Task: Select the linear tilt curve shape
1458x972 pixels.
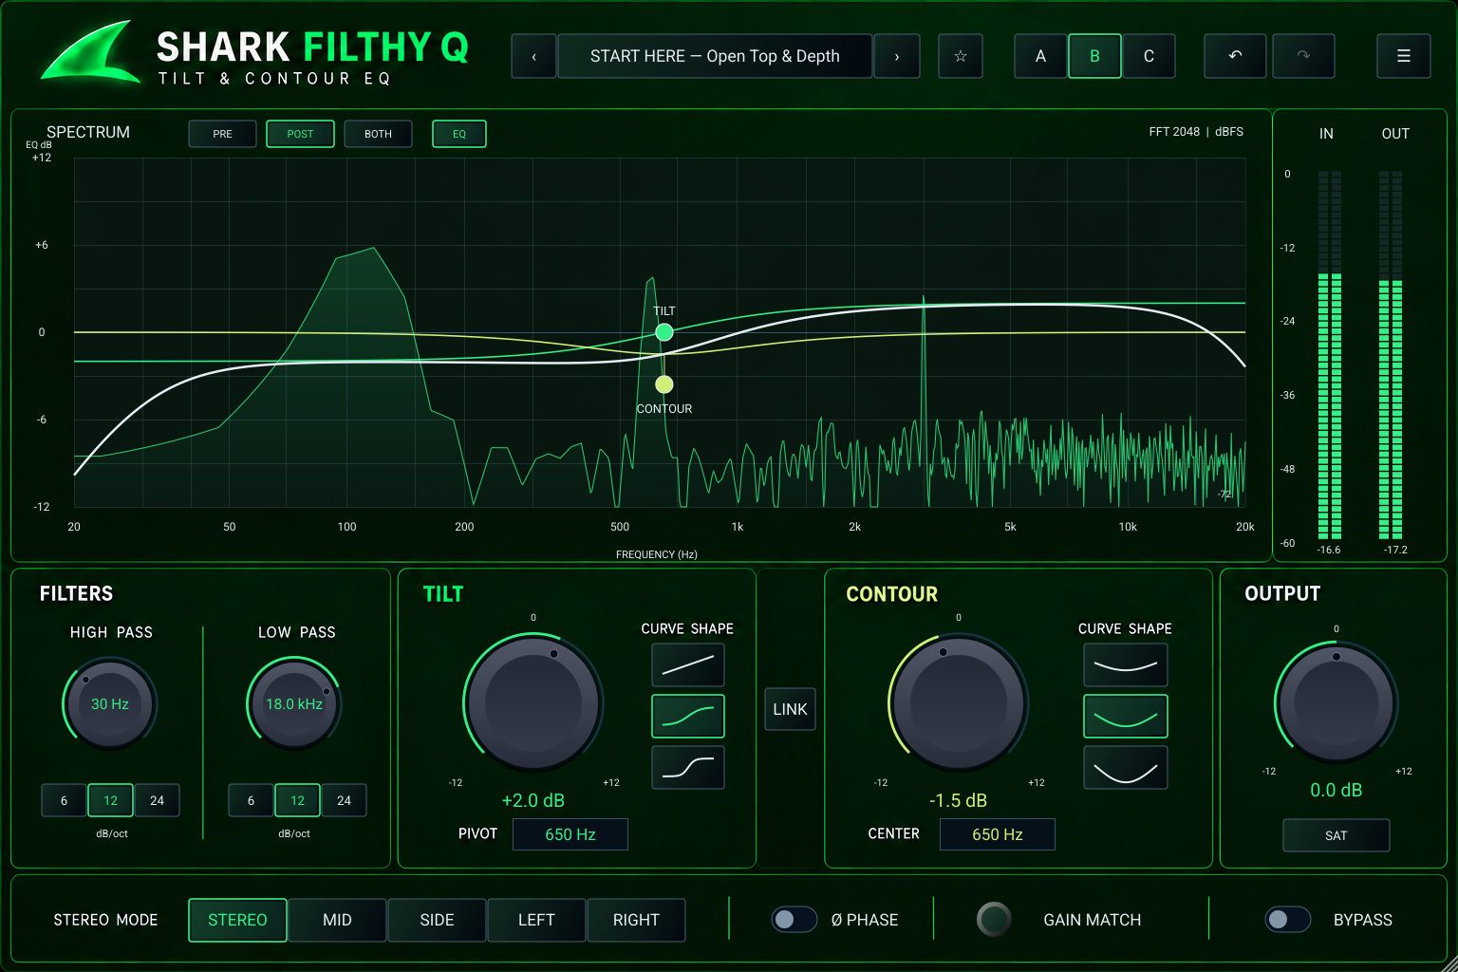Action: click(688, 664)
